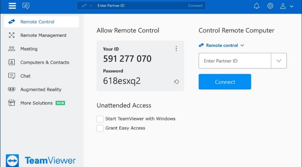This screenshot has width=302, height=167.
Task: Click the Password label
Action: click(x=113, y=71)
